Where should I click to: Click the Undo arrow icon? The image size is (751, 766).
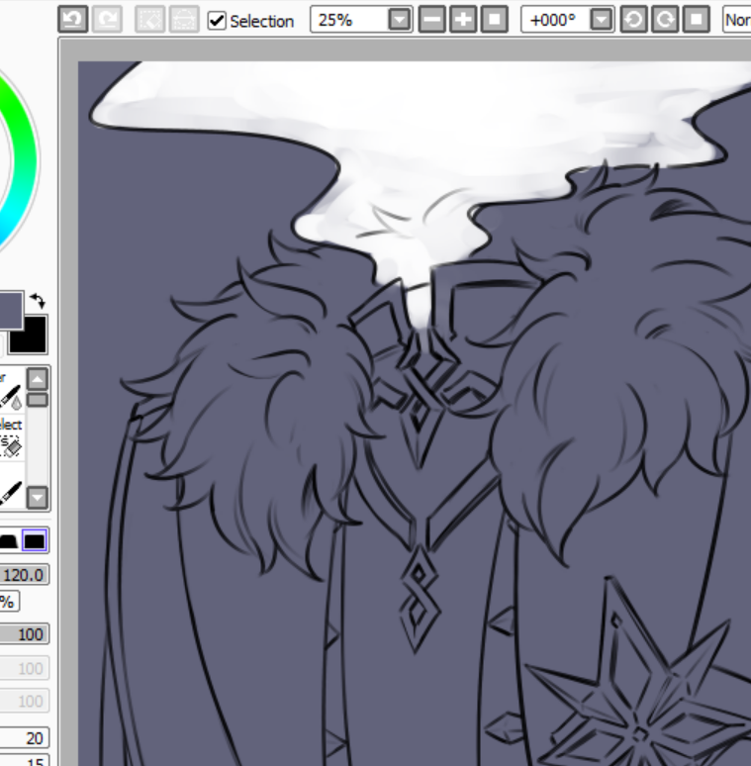[x=73, y=20]
